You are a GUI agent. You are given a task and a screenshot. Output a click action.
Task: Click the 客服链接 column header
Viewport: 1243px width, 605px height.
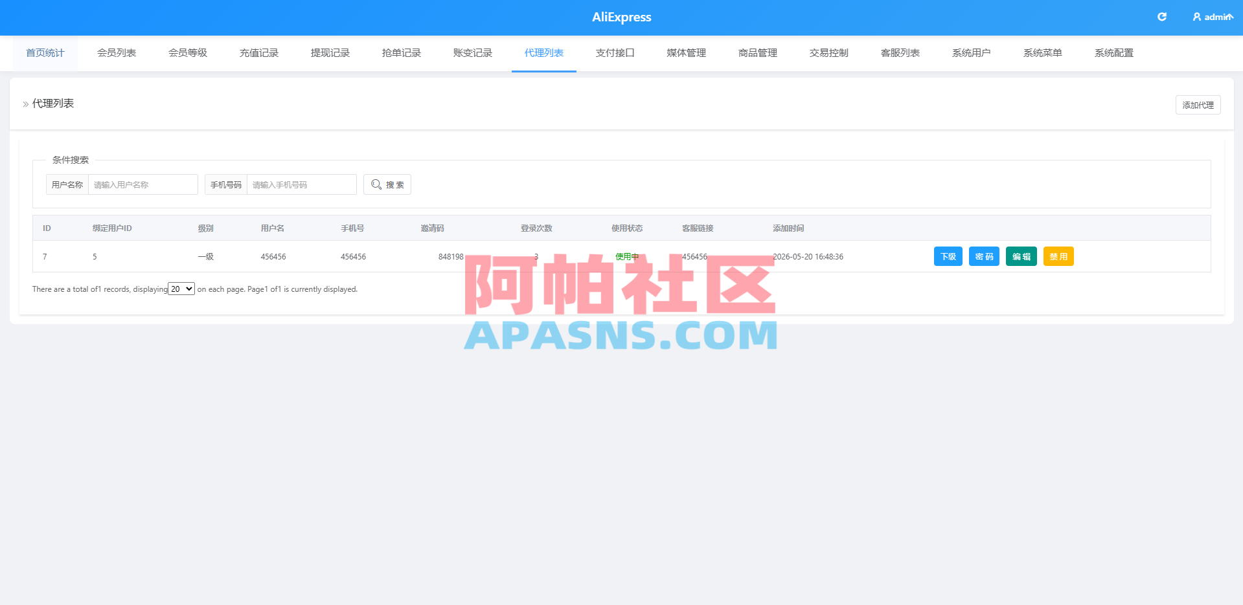(698, 228)
